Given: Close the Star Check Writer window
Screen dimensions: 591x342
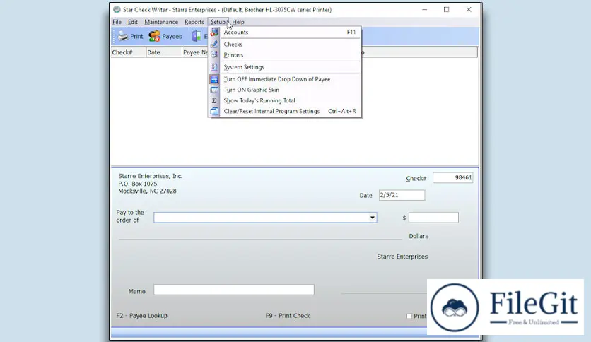Looking at the screenshot, I should coord(469,10).
